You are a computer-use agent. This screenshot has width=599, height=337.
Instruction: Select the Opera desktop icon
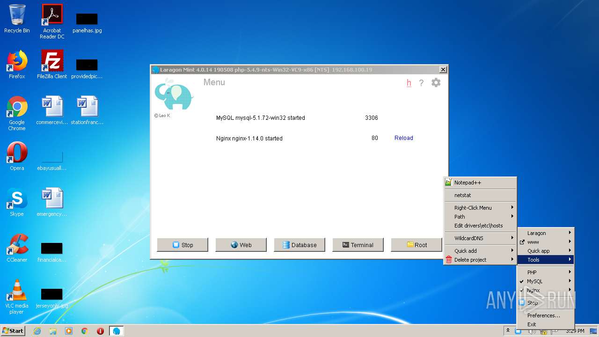click(x=17, y=156)
